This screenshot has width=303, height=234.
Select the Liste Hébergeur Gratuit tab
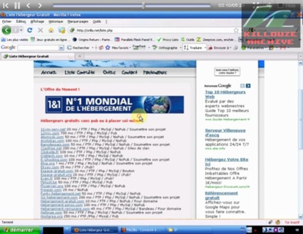(x=38, y=56)
